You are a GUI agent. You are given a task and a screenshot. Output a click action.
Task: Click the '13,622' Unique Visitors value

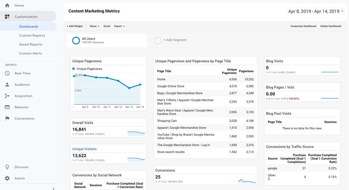coord(79,156)
